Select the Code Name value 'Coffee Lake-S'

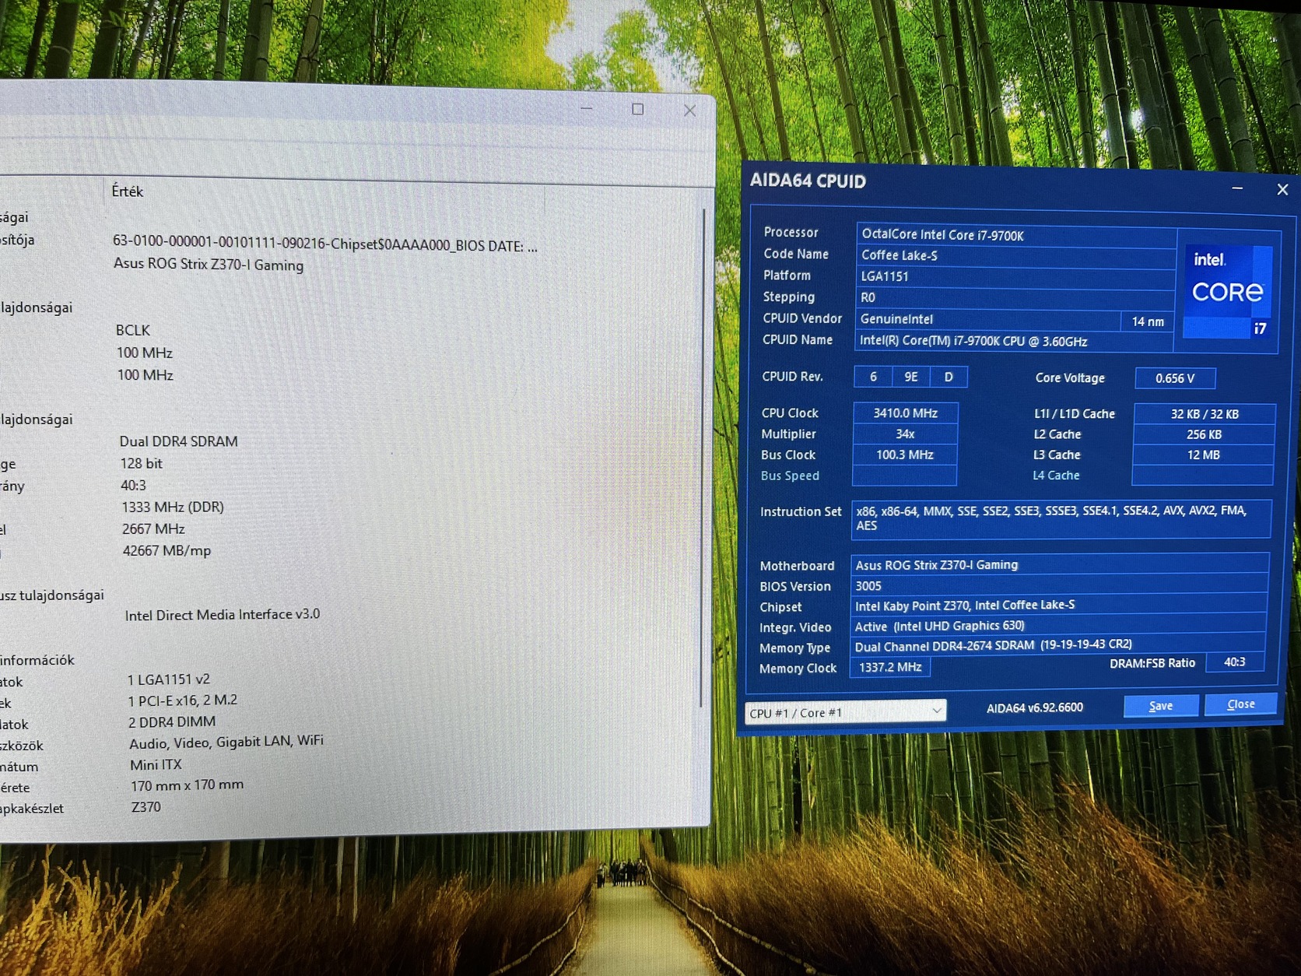pyautogui.click(x=1015, y=255)
